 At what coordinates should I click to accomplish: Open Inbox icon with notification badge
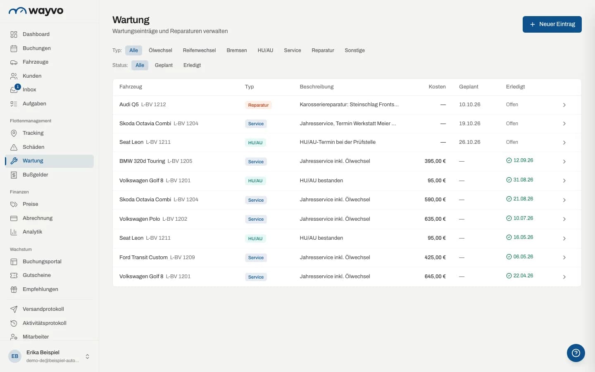coord(14,89)
